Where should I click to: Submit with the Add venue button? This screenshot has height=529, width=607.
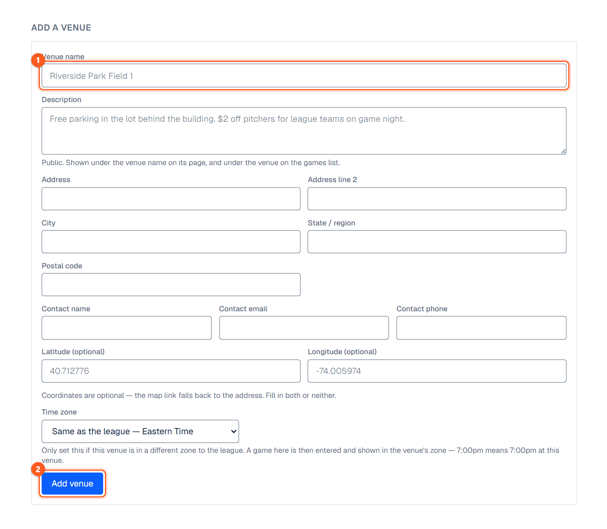coord(72,483)
